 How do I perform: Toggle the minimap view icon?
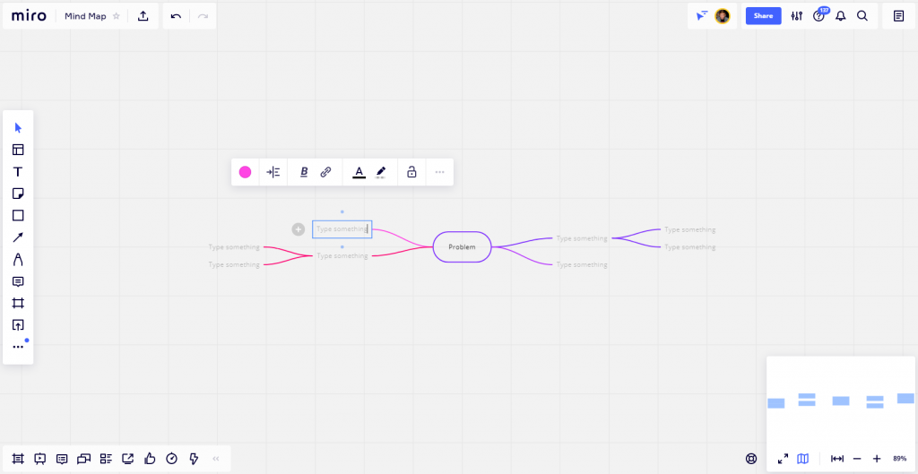tap(803, 459)
